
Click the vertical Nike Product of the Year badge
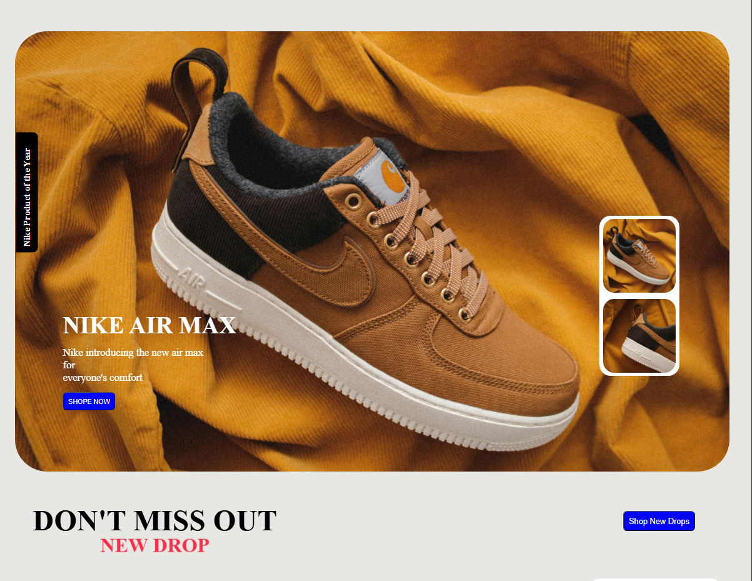pyautogui.click(x=27, y=192)
